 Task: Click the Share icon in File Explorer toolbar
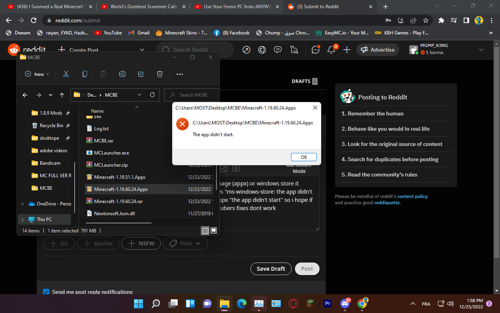(x=141, y=74)
